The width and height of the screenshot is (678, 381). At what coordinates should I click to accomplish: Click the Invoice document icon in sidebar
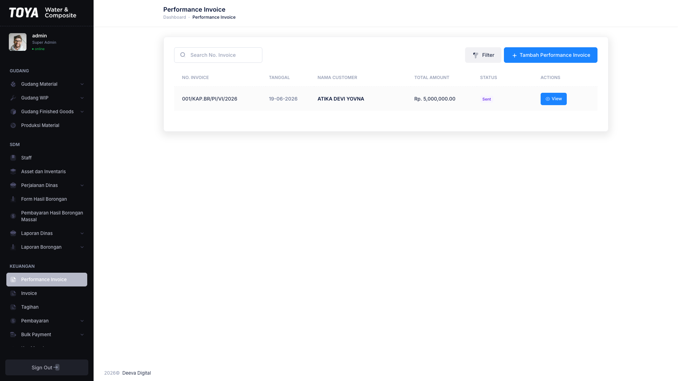(x=13, y=293)
